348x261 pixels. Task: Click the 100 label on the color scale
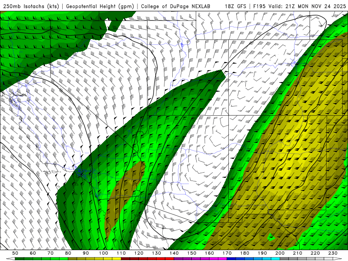pyautogui.click(x=104, y=253)
